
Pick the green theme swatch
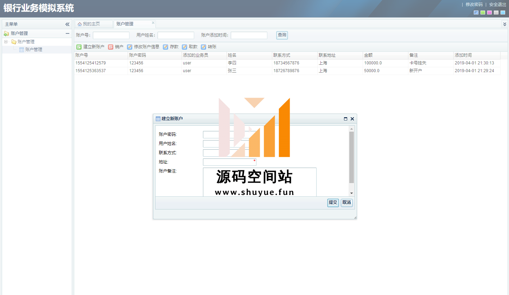[x=483, y=13]
